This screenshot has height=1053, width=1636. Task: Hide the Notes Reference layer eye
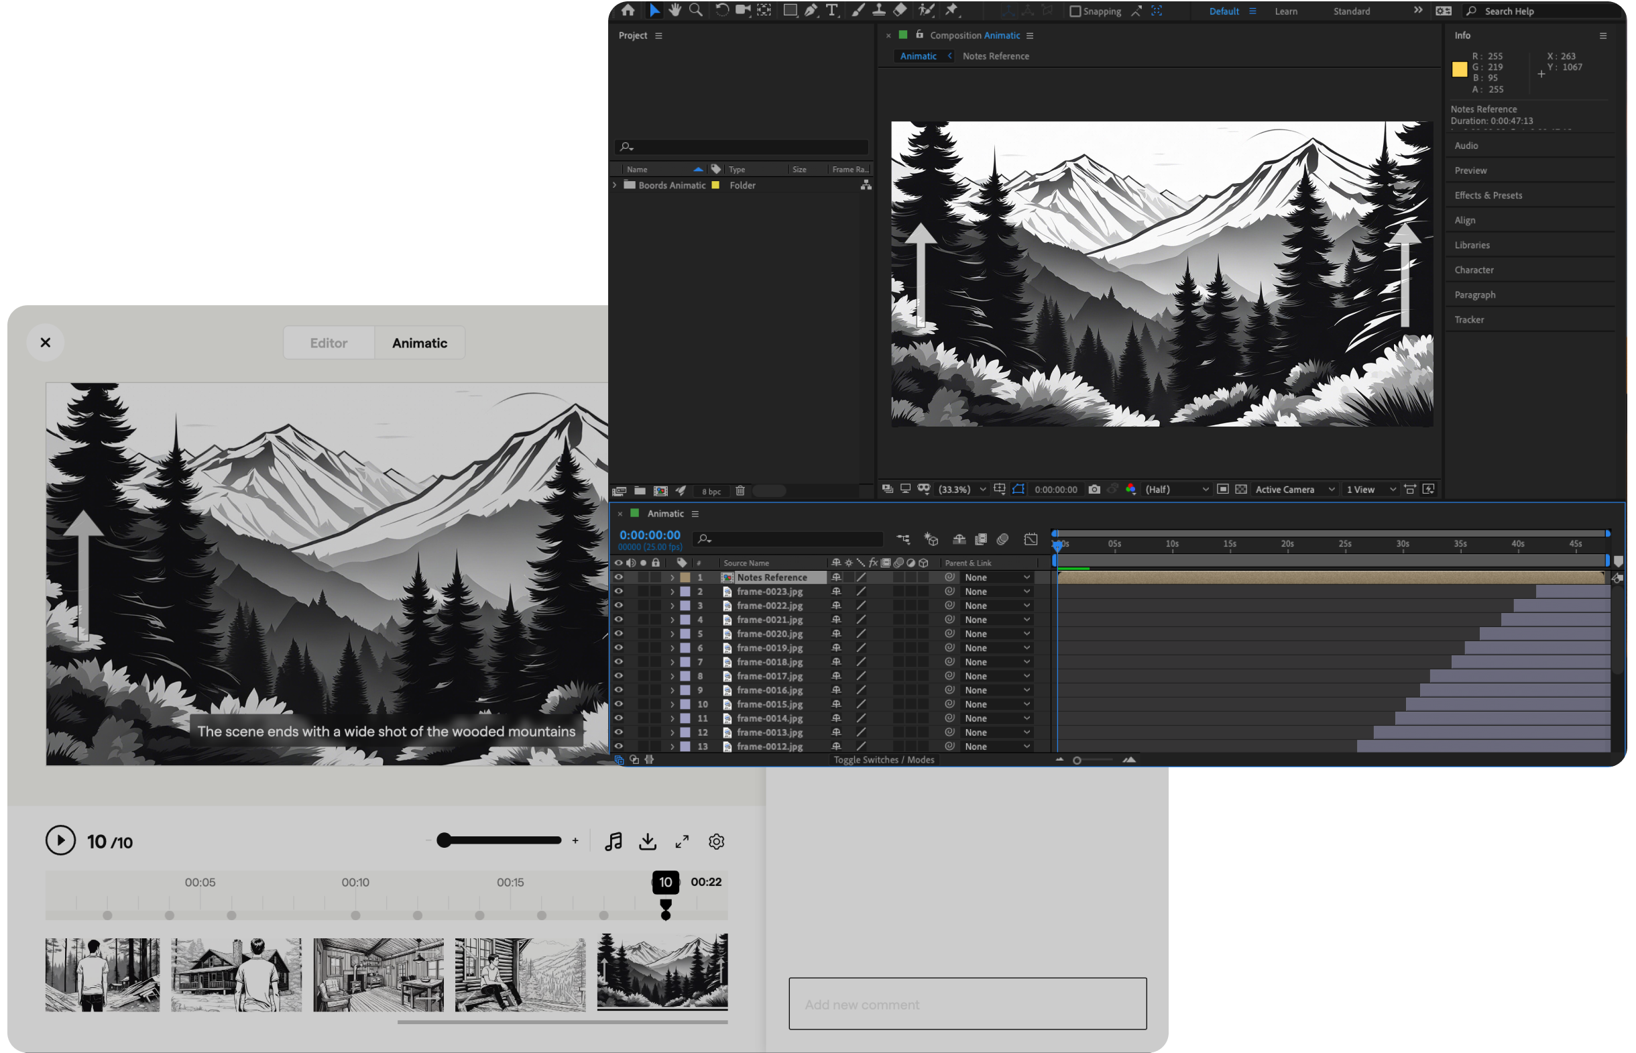pyautogui.click(x=619, y=577)
